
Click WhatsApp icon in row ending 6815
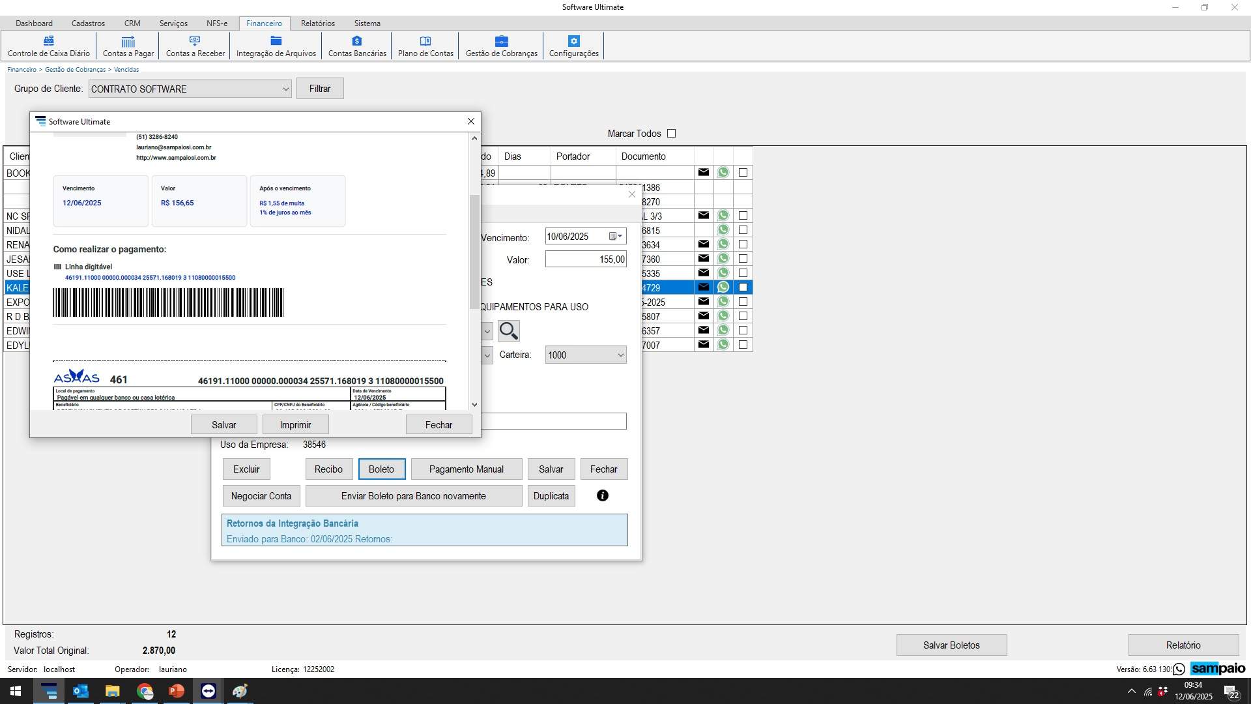tap(723, 230)
